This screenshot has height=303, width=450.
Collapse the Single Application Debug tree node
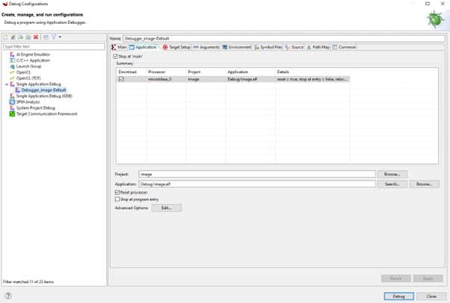point(5,84)
